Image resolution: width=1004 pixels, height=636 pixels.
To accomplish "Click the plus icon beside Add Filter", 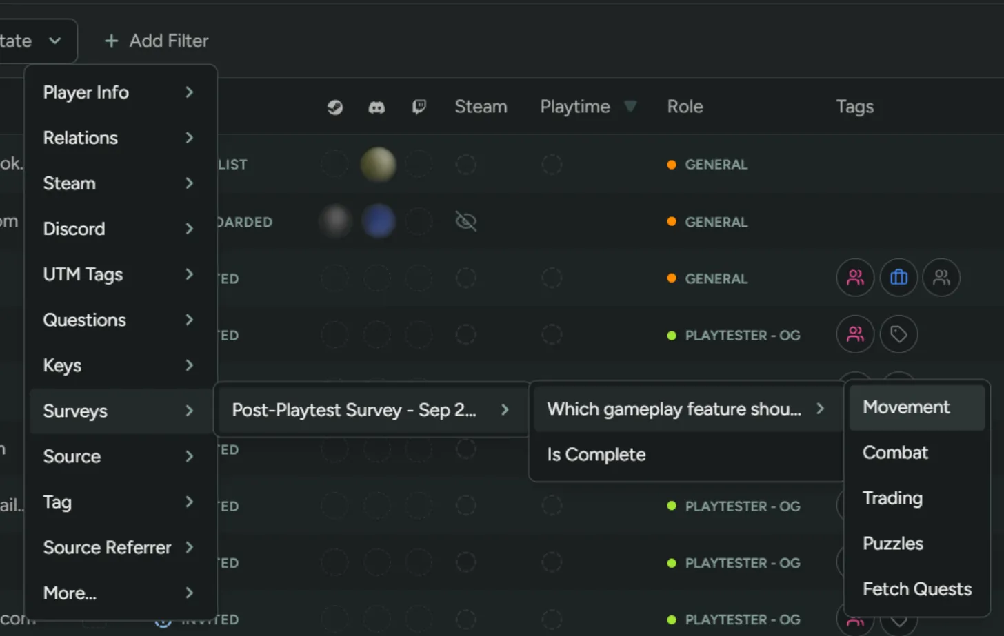I will tap(111, 41).
